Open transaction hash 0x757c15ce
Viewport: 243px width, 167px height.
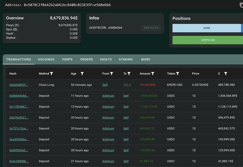click(19, 128)
